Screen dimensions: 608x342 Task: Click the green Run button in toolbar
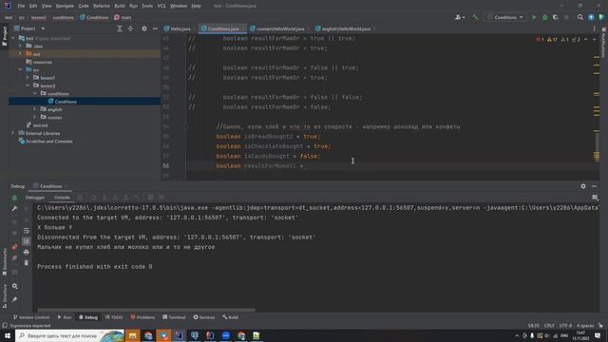(x=534, y=17)
